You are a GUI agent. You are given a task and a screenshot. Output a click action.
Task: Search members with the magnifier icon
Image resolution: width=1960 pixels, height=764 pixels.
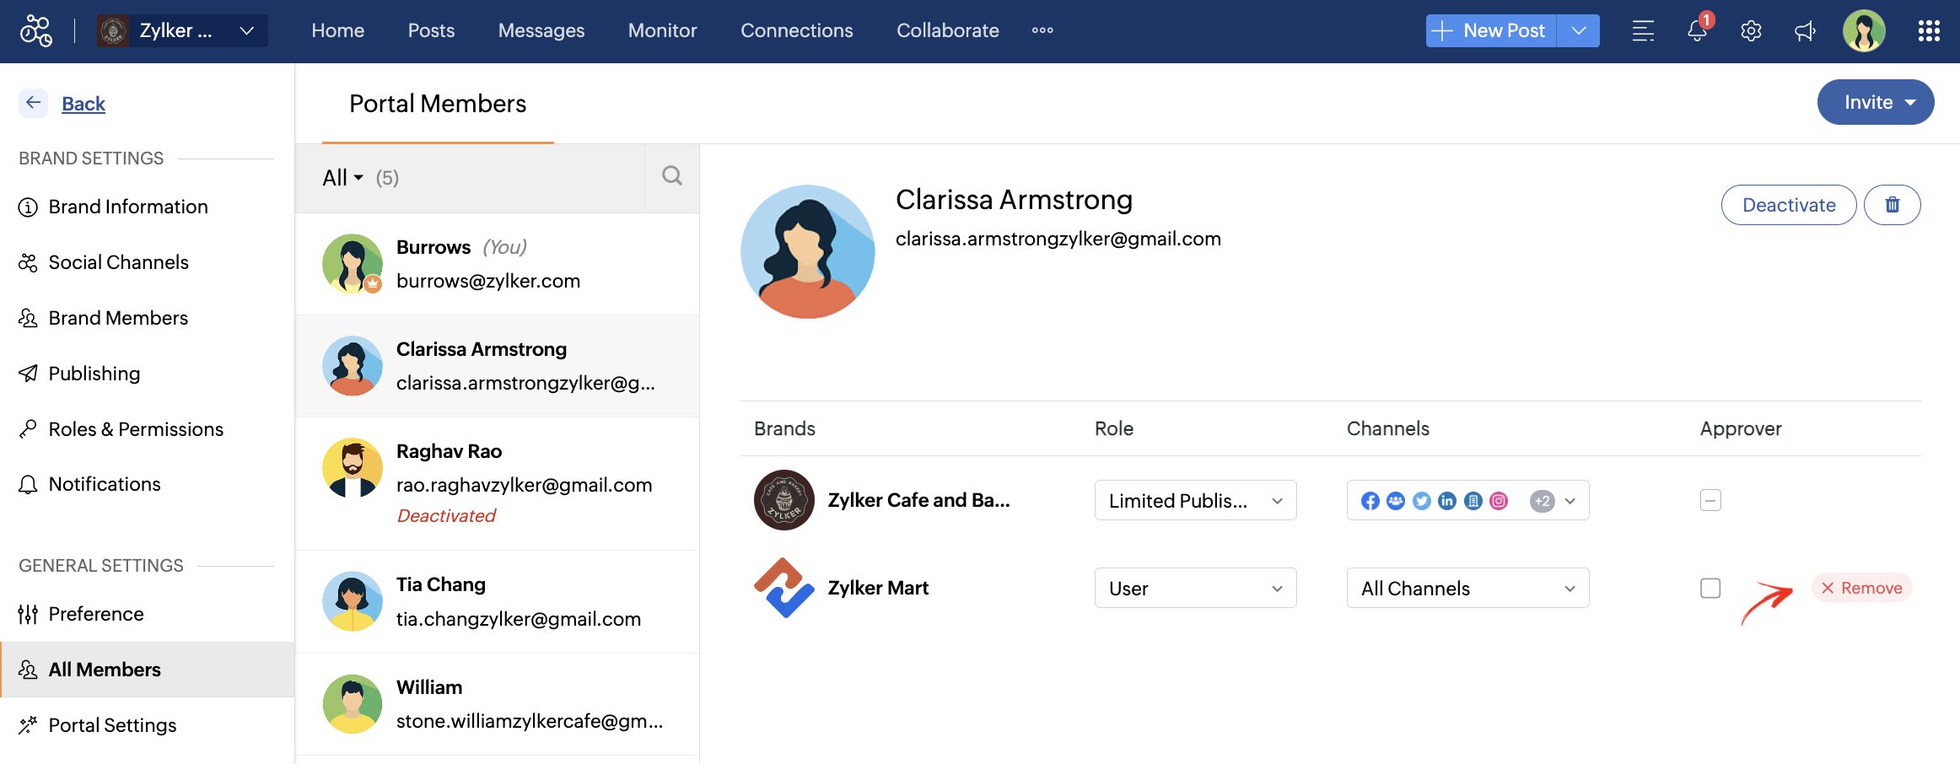pos(672,176)
